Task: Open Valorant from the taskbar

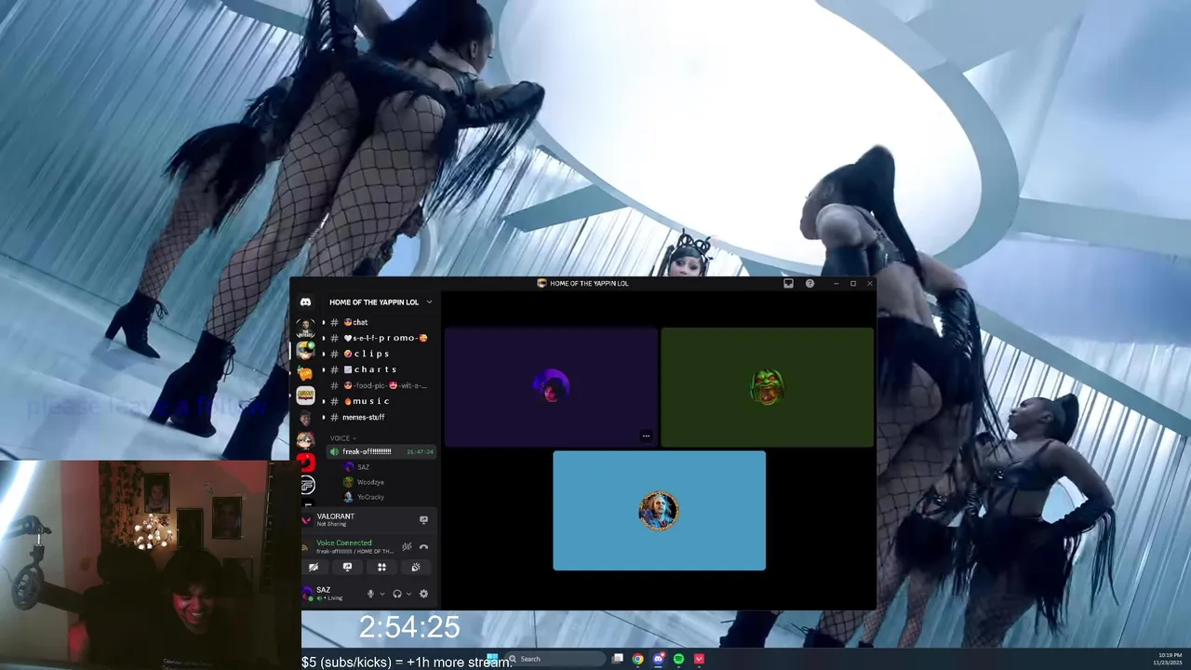Action: pos(699,659)
